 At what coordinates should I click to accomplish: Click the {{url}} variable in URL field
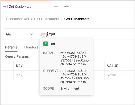pos(44,34)
